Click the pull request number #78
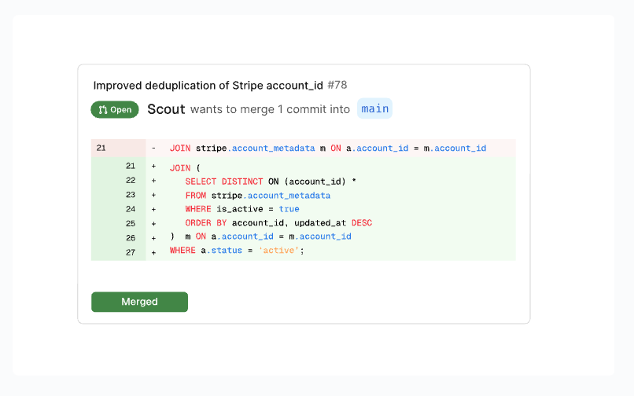The height and width of the screenshot is (396, 634). [337, 85]
